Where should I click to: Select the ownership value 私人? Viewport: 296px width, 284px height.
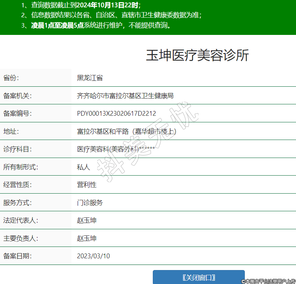83,167
